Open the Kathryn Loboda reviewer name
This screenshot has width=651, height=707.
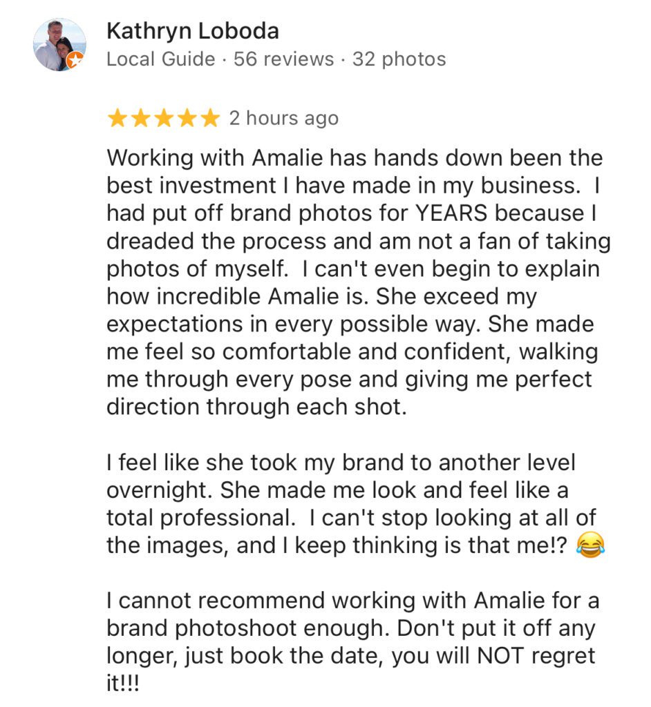tap(192, 31)
